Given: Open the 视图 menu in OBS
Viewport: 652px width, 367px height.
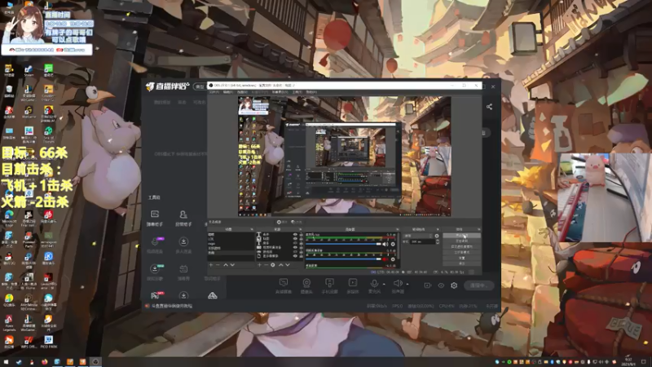Looking at the screenshot, I should pos(242,92).
